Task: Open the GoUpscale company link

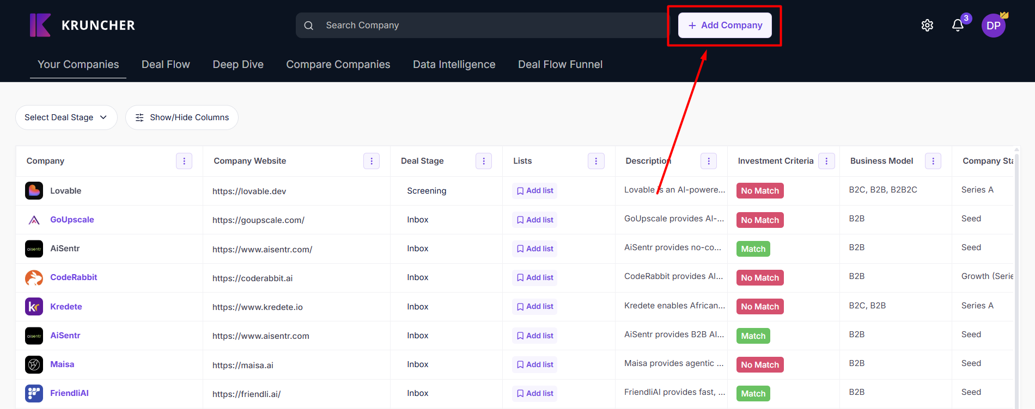Action: coord(72,220)
